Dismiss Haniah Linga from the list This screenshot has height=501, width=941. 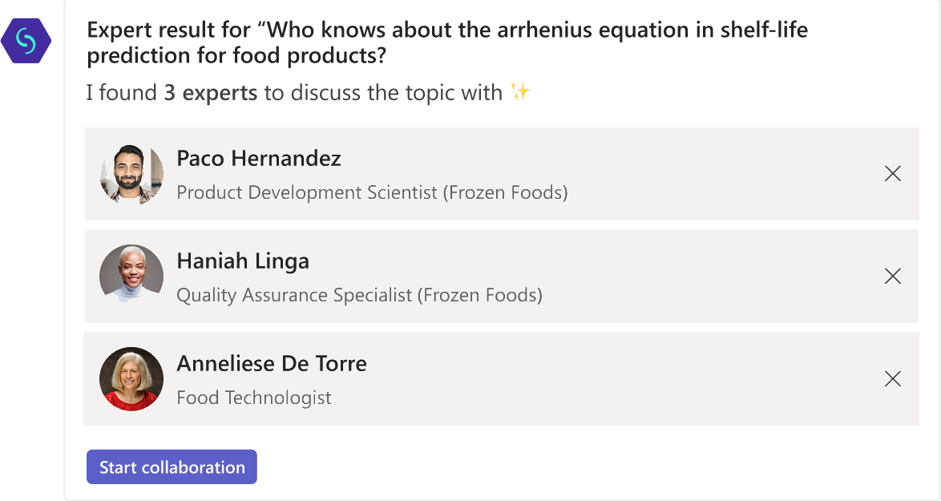(x=892, y=276)
